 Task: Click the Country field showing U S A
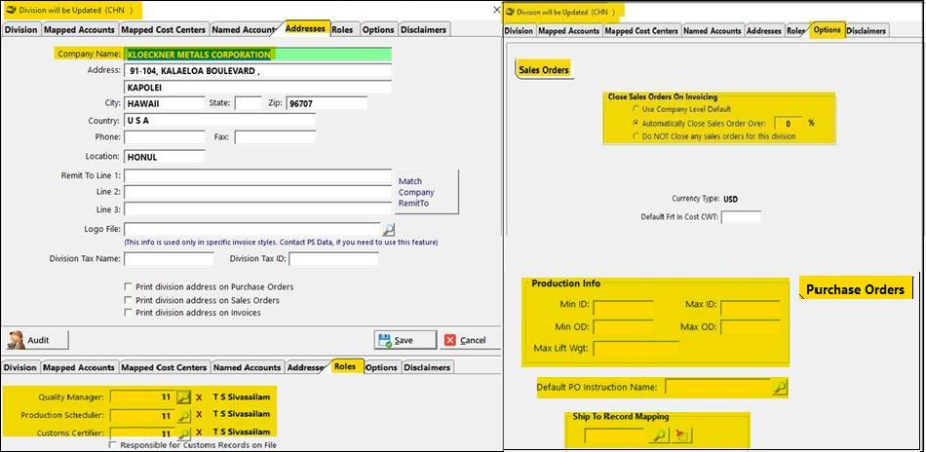tap(219, 121)
